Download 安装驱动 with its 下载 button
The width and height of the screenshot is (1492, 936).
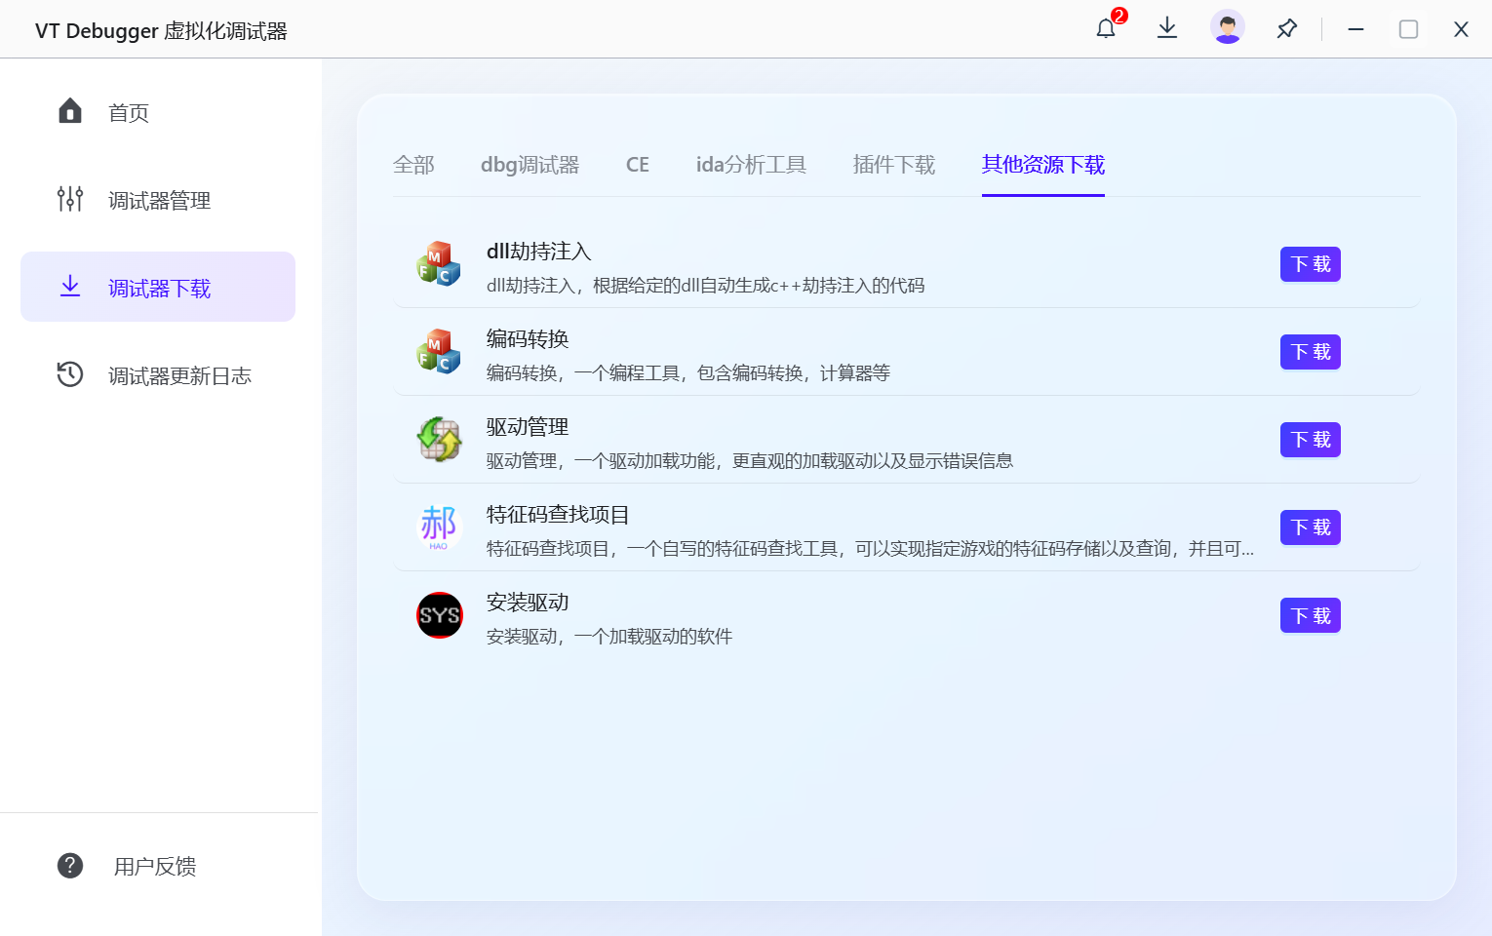coord(1311,615)
